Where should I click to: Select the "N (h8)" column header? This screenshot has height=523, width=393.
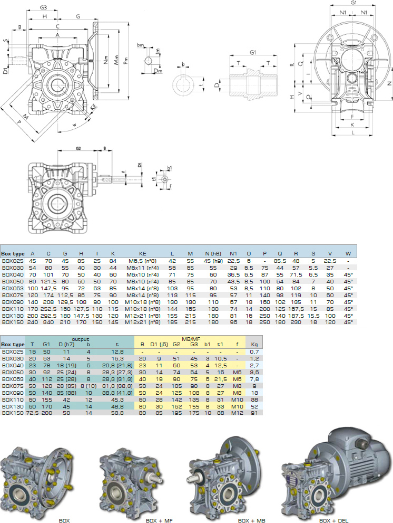[212, 253]
